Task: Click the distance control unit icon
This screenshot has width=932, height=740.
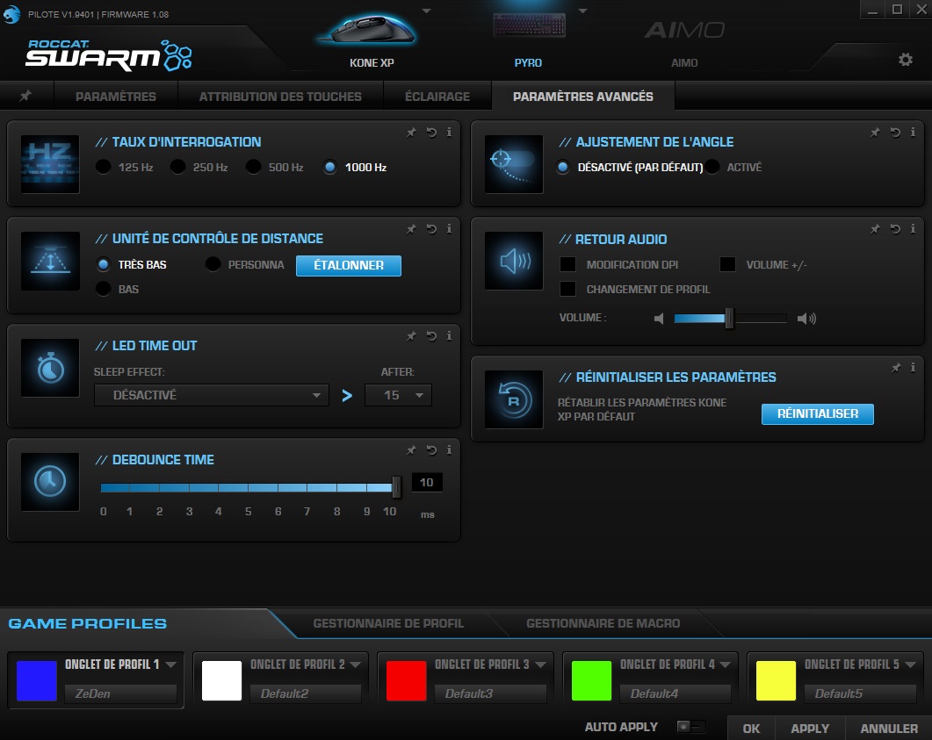Action: (x=49, y=261)
